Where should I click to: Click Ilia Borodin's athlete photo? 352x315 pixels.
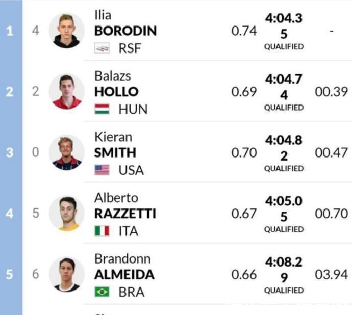[x=66, y=31]
